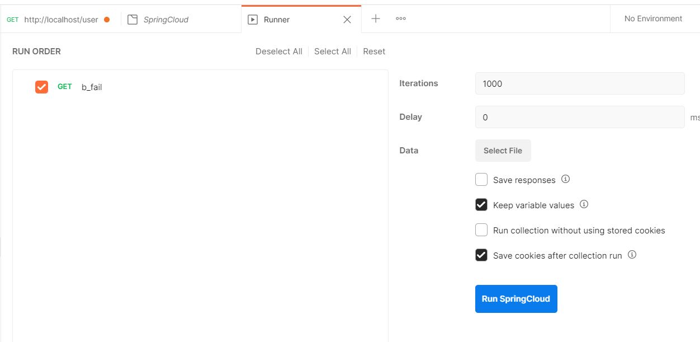Disable the Keep variable values checkbox

click(x=481, y=205)
